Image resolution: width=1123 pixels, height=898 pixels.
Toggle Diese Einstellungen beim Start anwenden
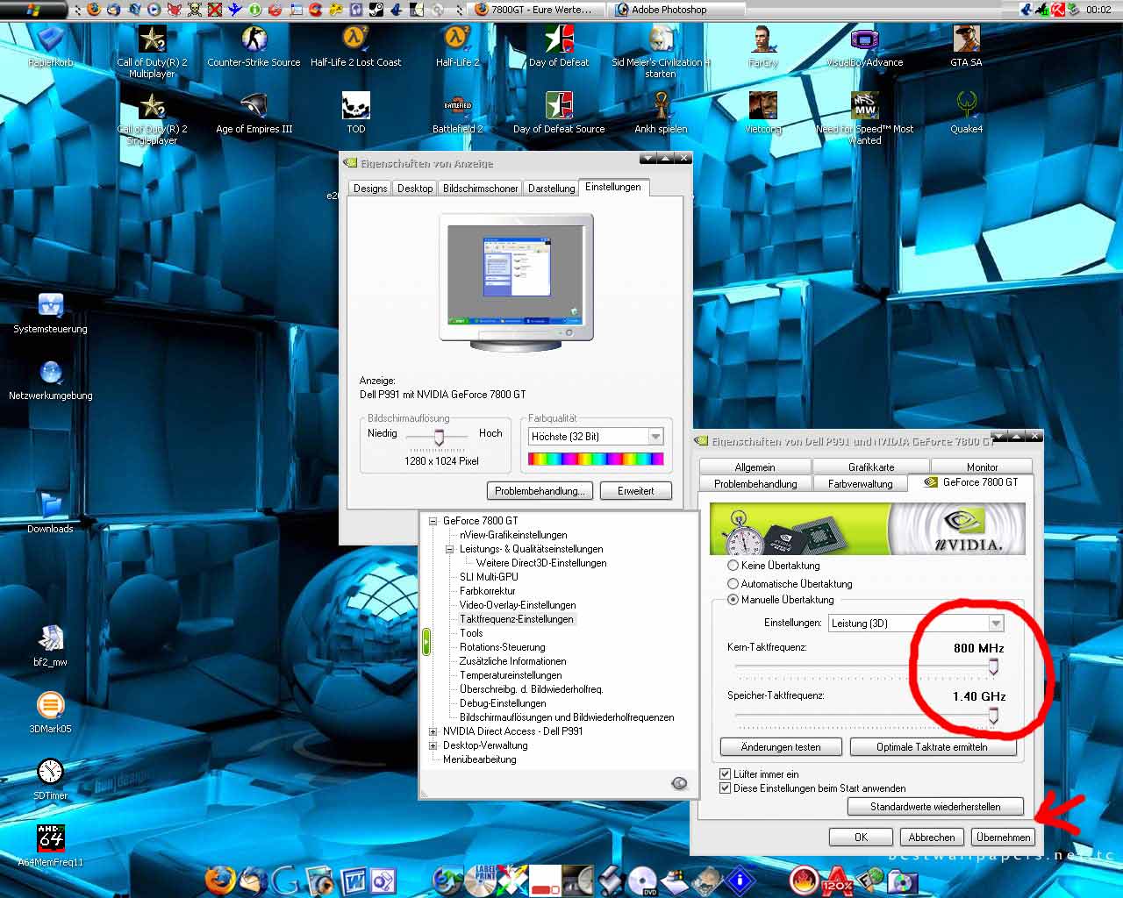(725, 788)
